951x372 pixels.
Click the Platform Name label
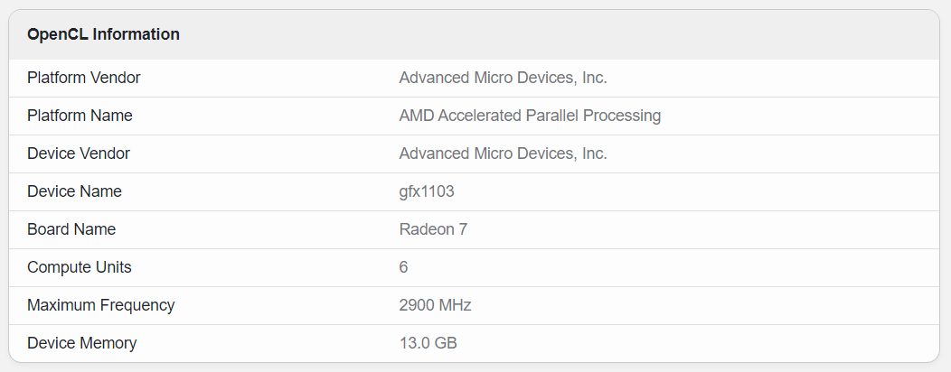click(80, 116)
